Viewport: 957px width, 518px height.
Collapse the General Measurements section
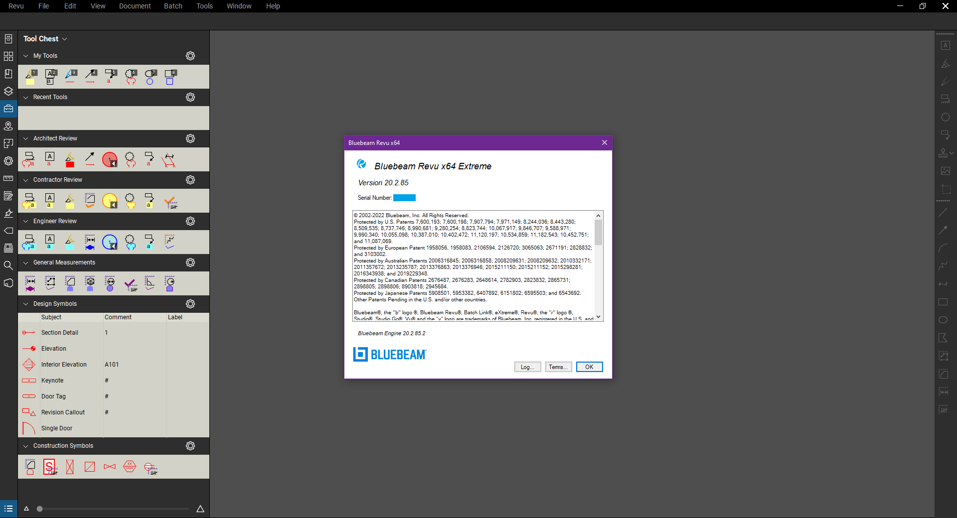[x=26, y=262]
